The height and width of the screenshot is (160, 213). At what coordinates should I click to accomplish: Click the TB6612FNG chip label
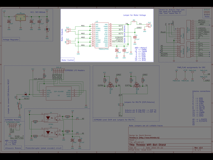click(x=104, y=49)
